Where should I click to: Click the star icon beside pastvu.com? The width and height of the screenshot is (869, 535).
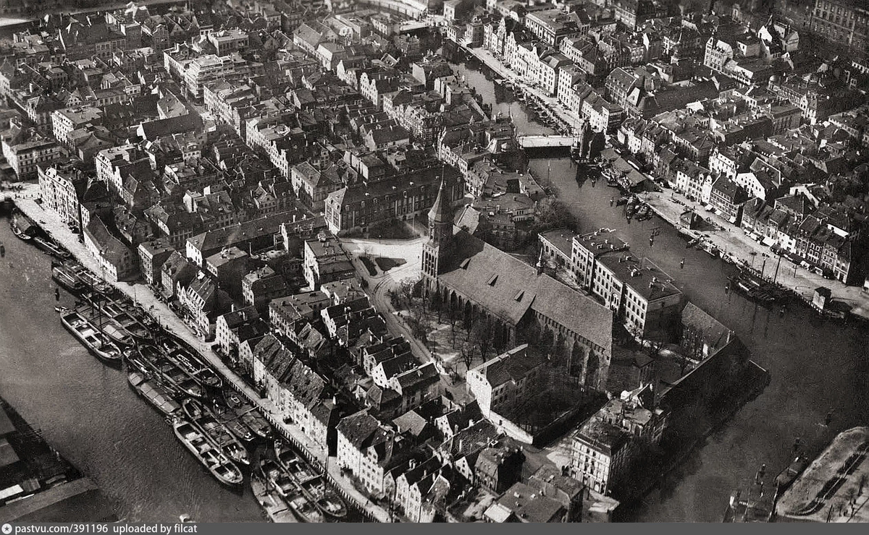coord(6,528)
